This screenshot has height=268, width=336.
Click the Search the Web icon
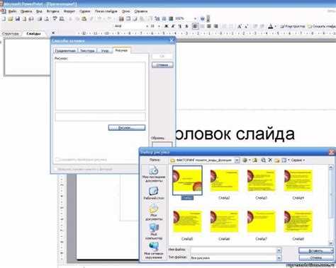pos(263,161)
